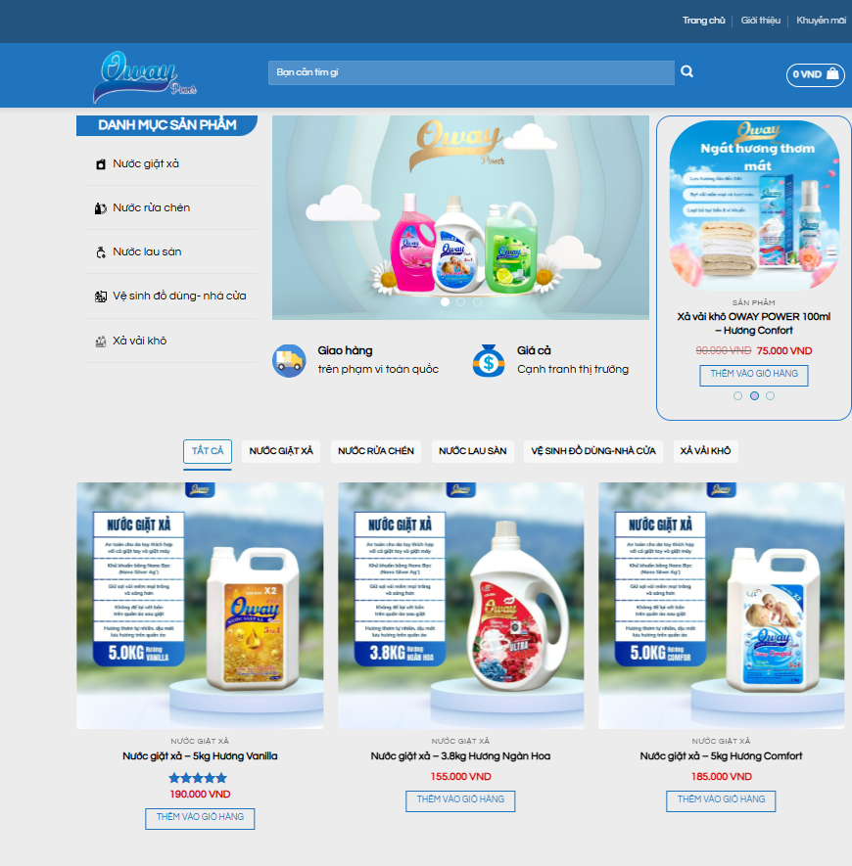Click the DANH MỤC SẢN PHẨM heading

point(166,125)
